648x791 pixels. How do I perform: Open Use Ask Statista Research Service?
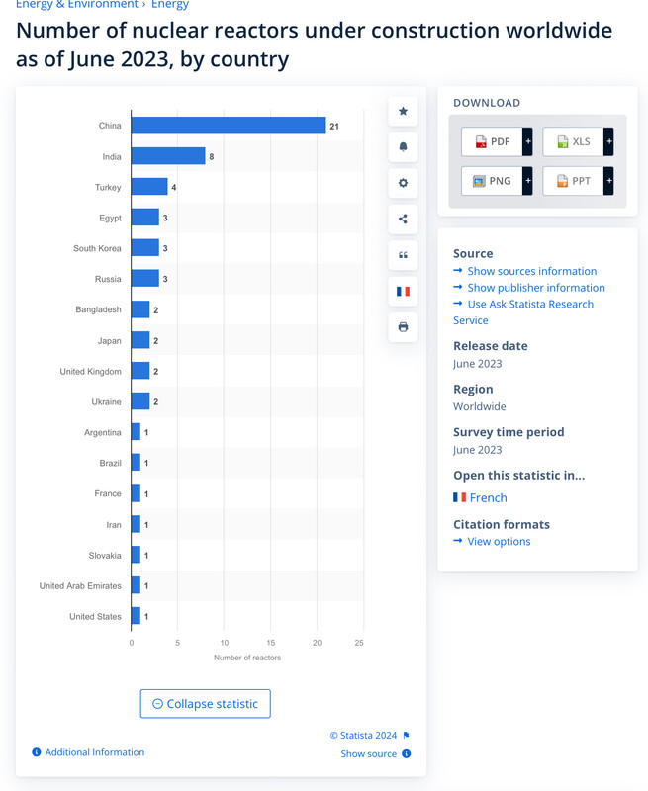tap(523, 311)
